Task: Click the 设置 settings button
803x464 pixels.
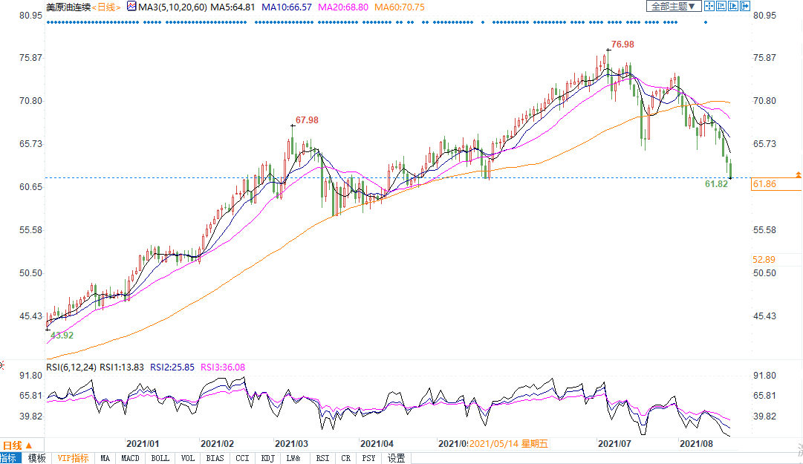Action: click(x=397, y=458)
